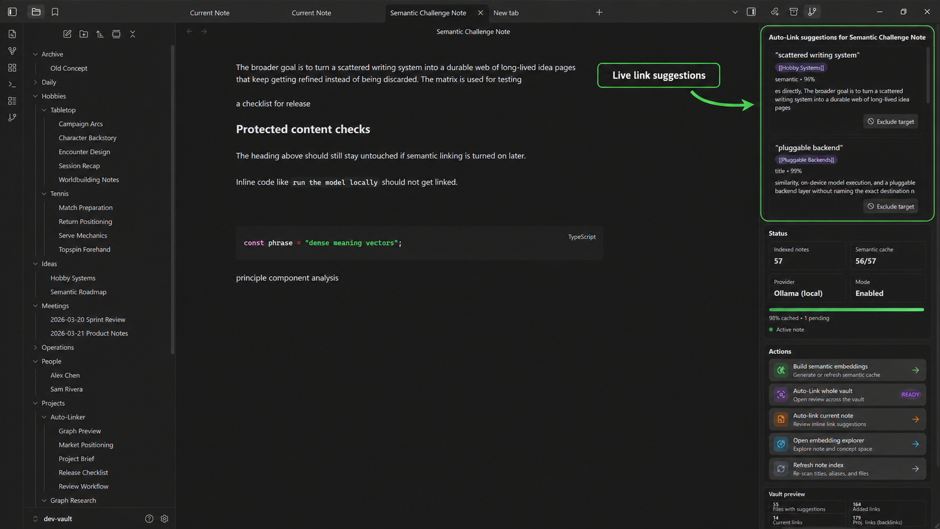Screen dimensions: 940x529
Task: Collapse the Hobbies folder
Action: 35,96
